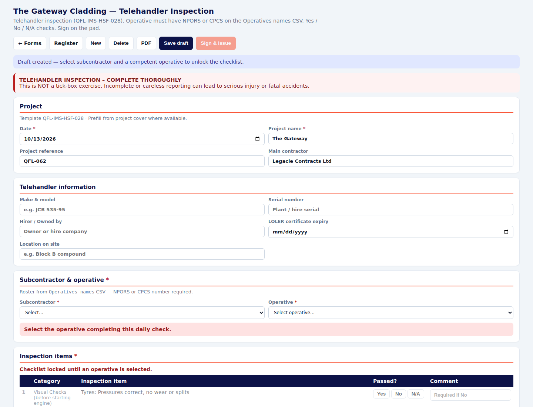The width and height of the screenshot is (533, 407).
Task: Click the 'Category' column header
Action: pyautogui.click(x=47, y=381)
